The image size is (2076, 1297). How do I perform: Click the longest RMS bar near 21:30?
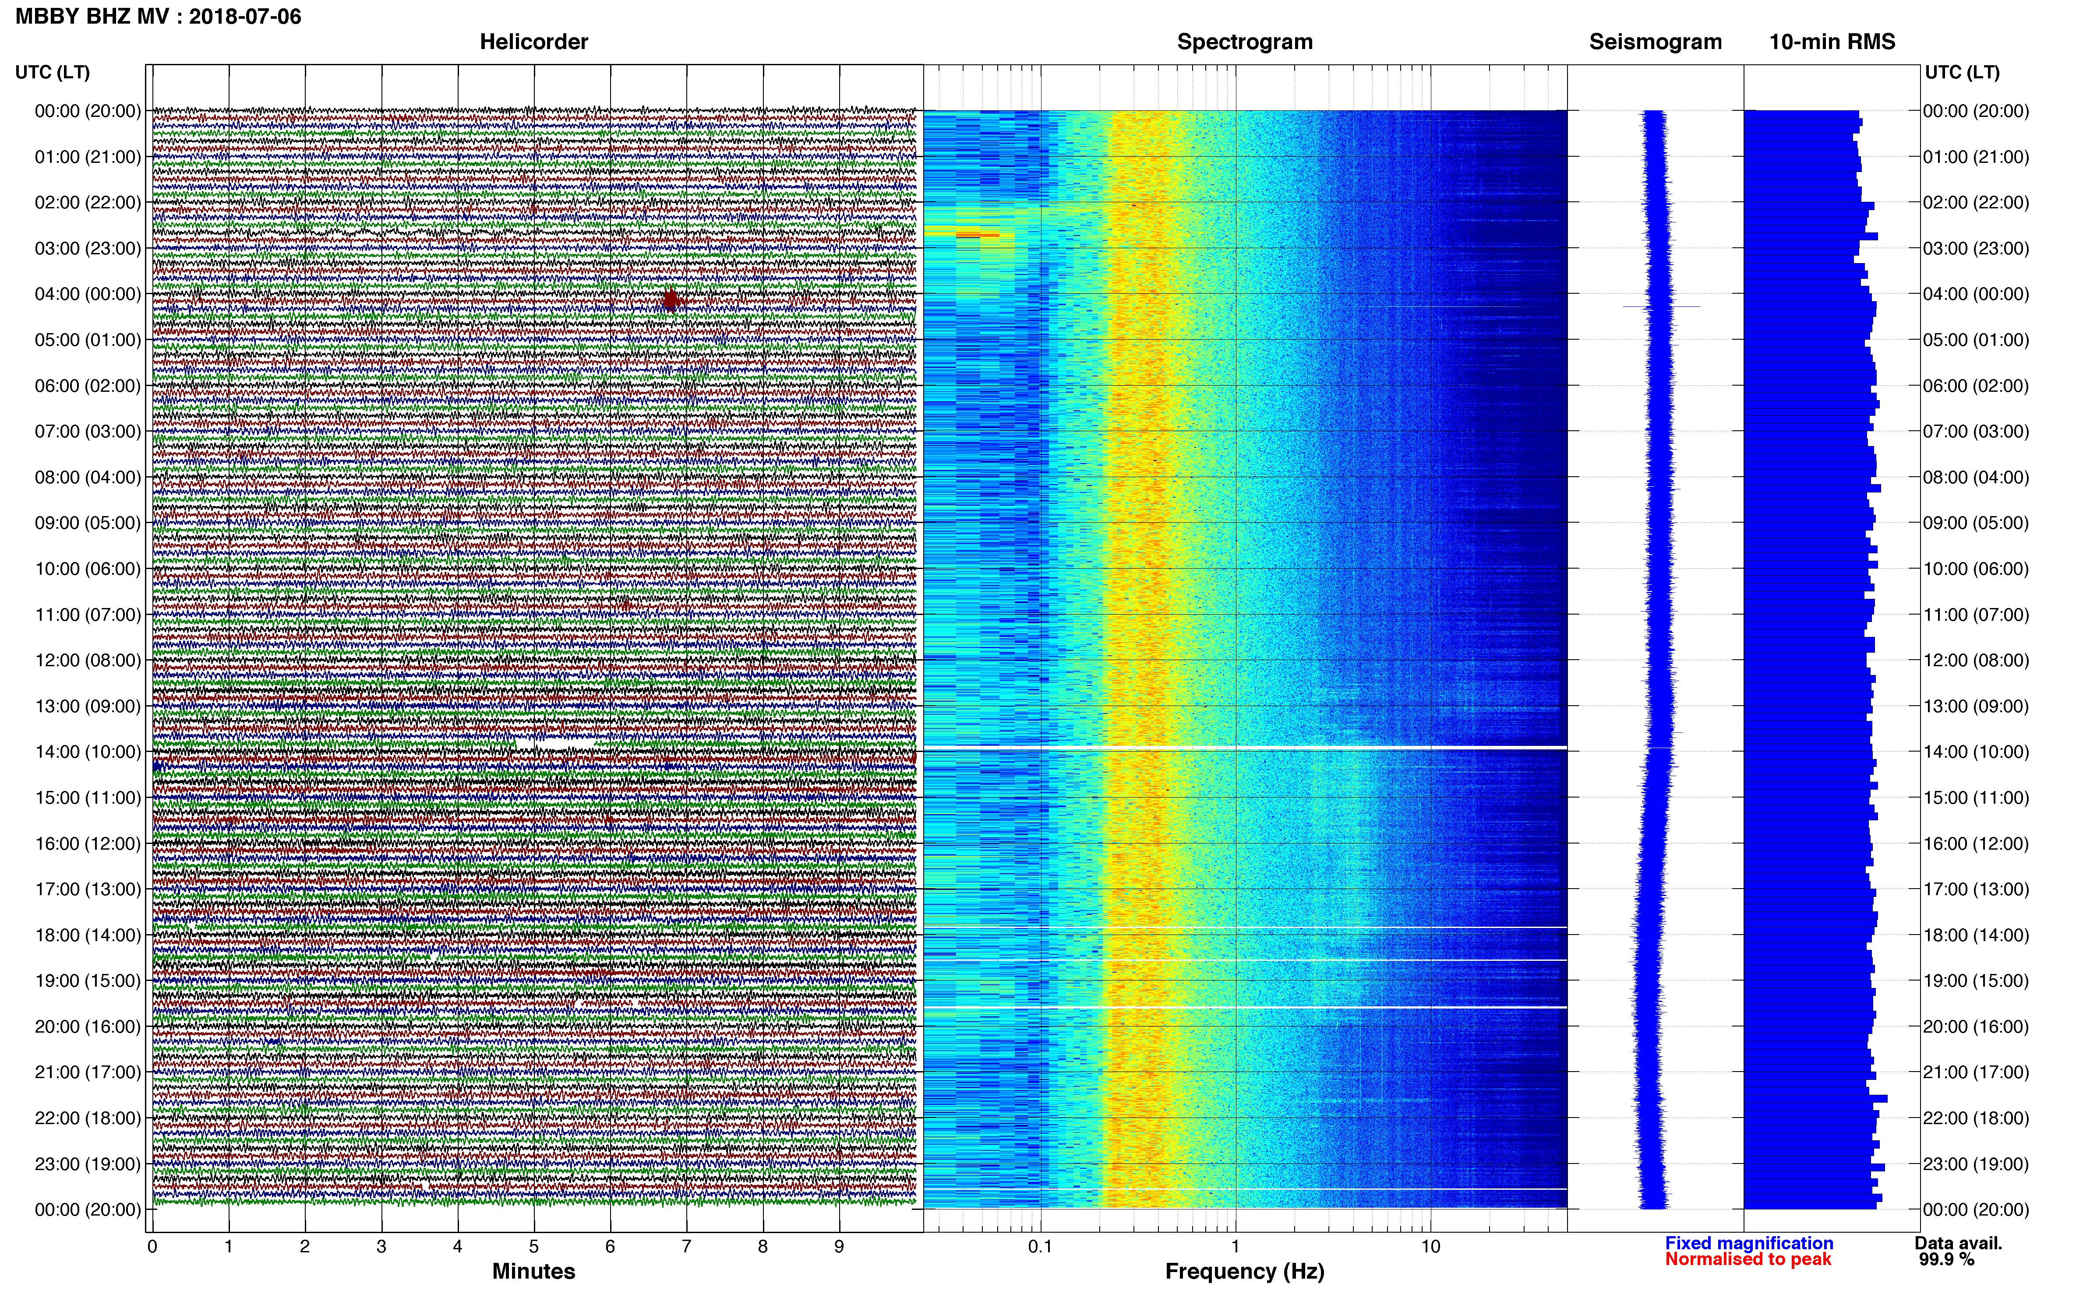point(1816,1099)
